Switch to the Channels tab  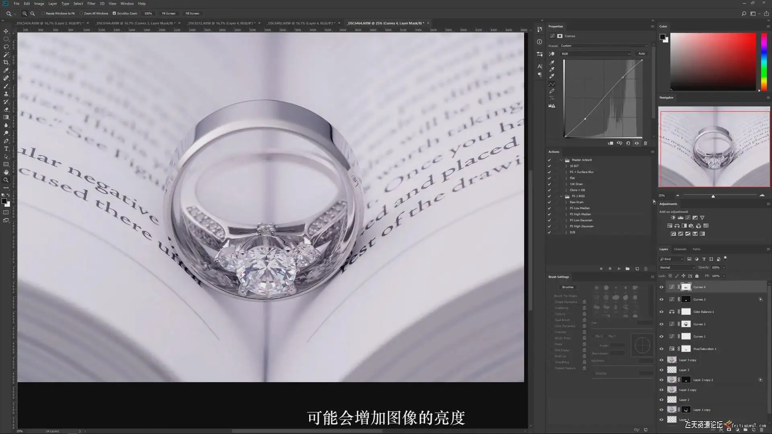(680, 249)
